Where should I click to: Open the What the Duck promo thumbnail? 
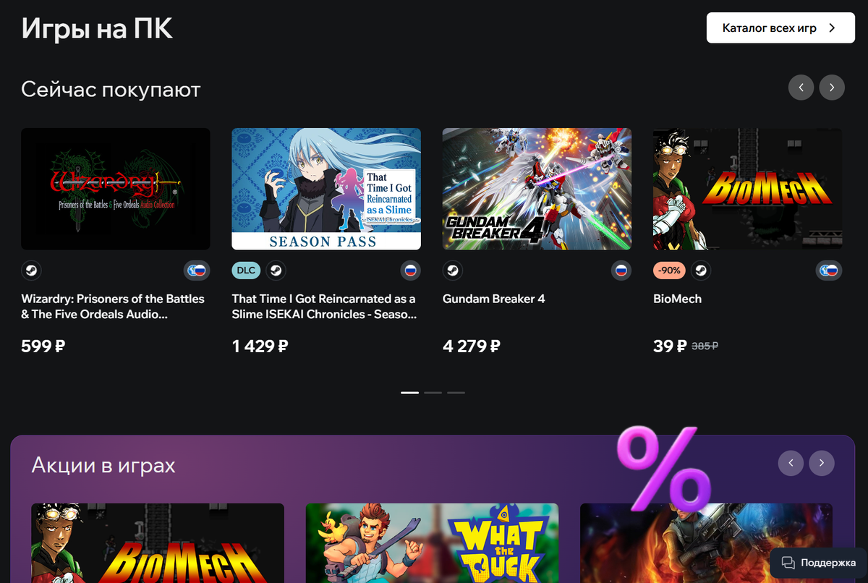click(x=432, y=543)
